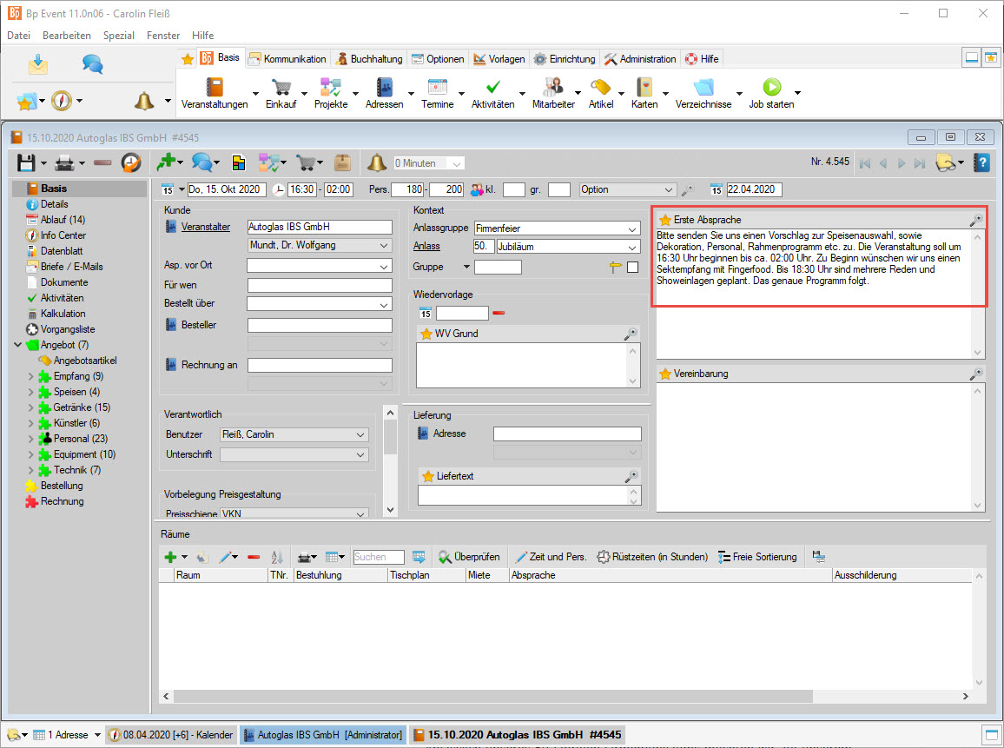Open the Adressen address book icon
The height and width of the screenshot is (748, 1004).
click(x=384, y=88)
